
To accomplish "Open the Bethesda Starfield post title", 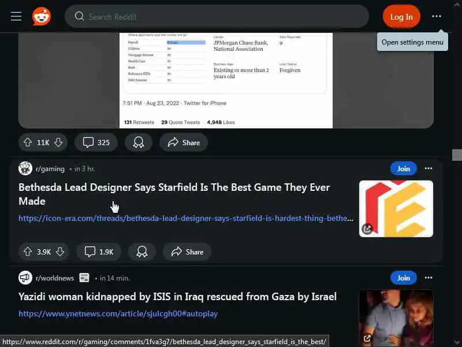I will pyautogui.click(x=174, y=194).
